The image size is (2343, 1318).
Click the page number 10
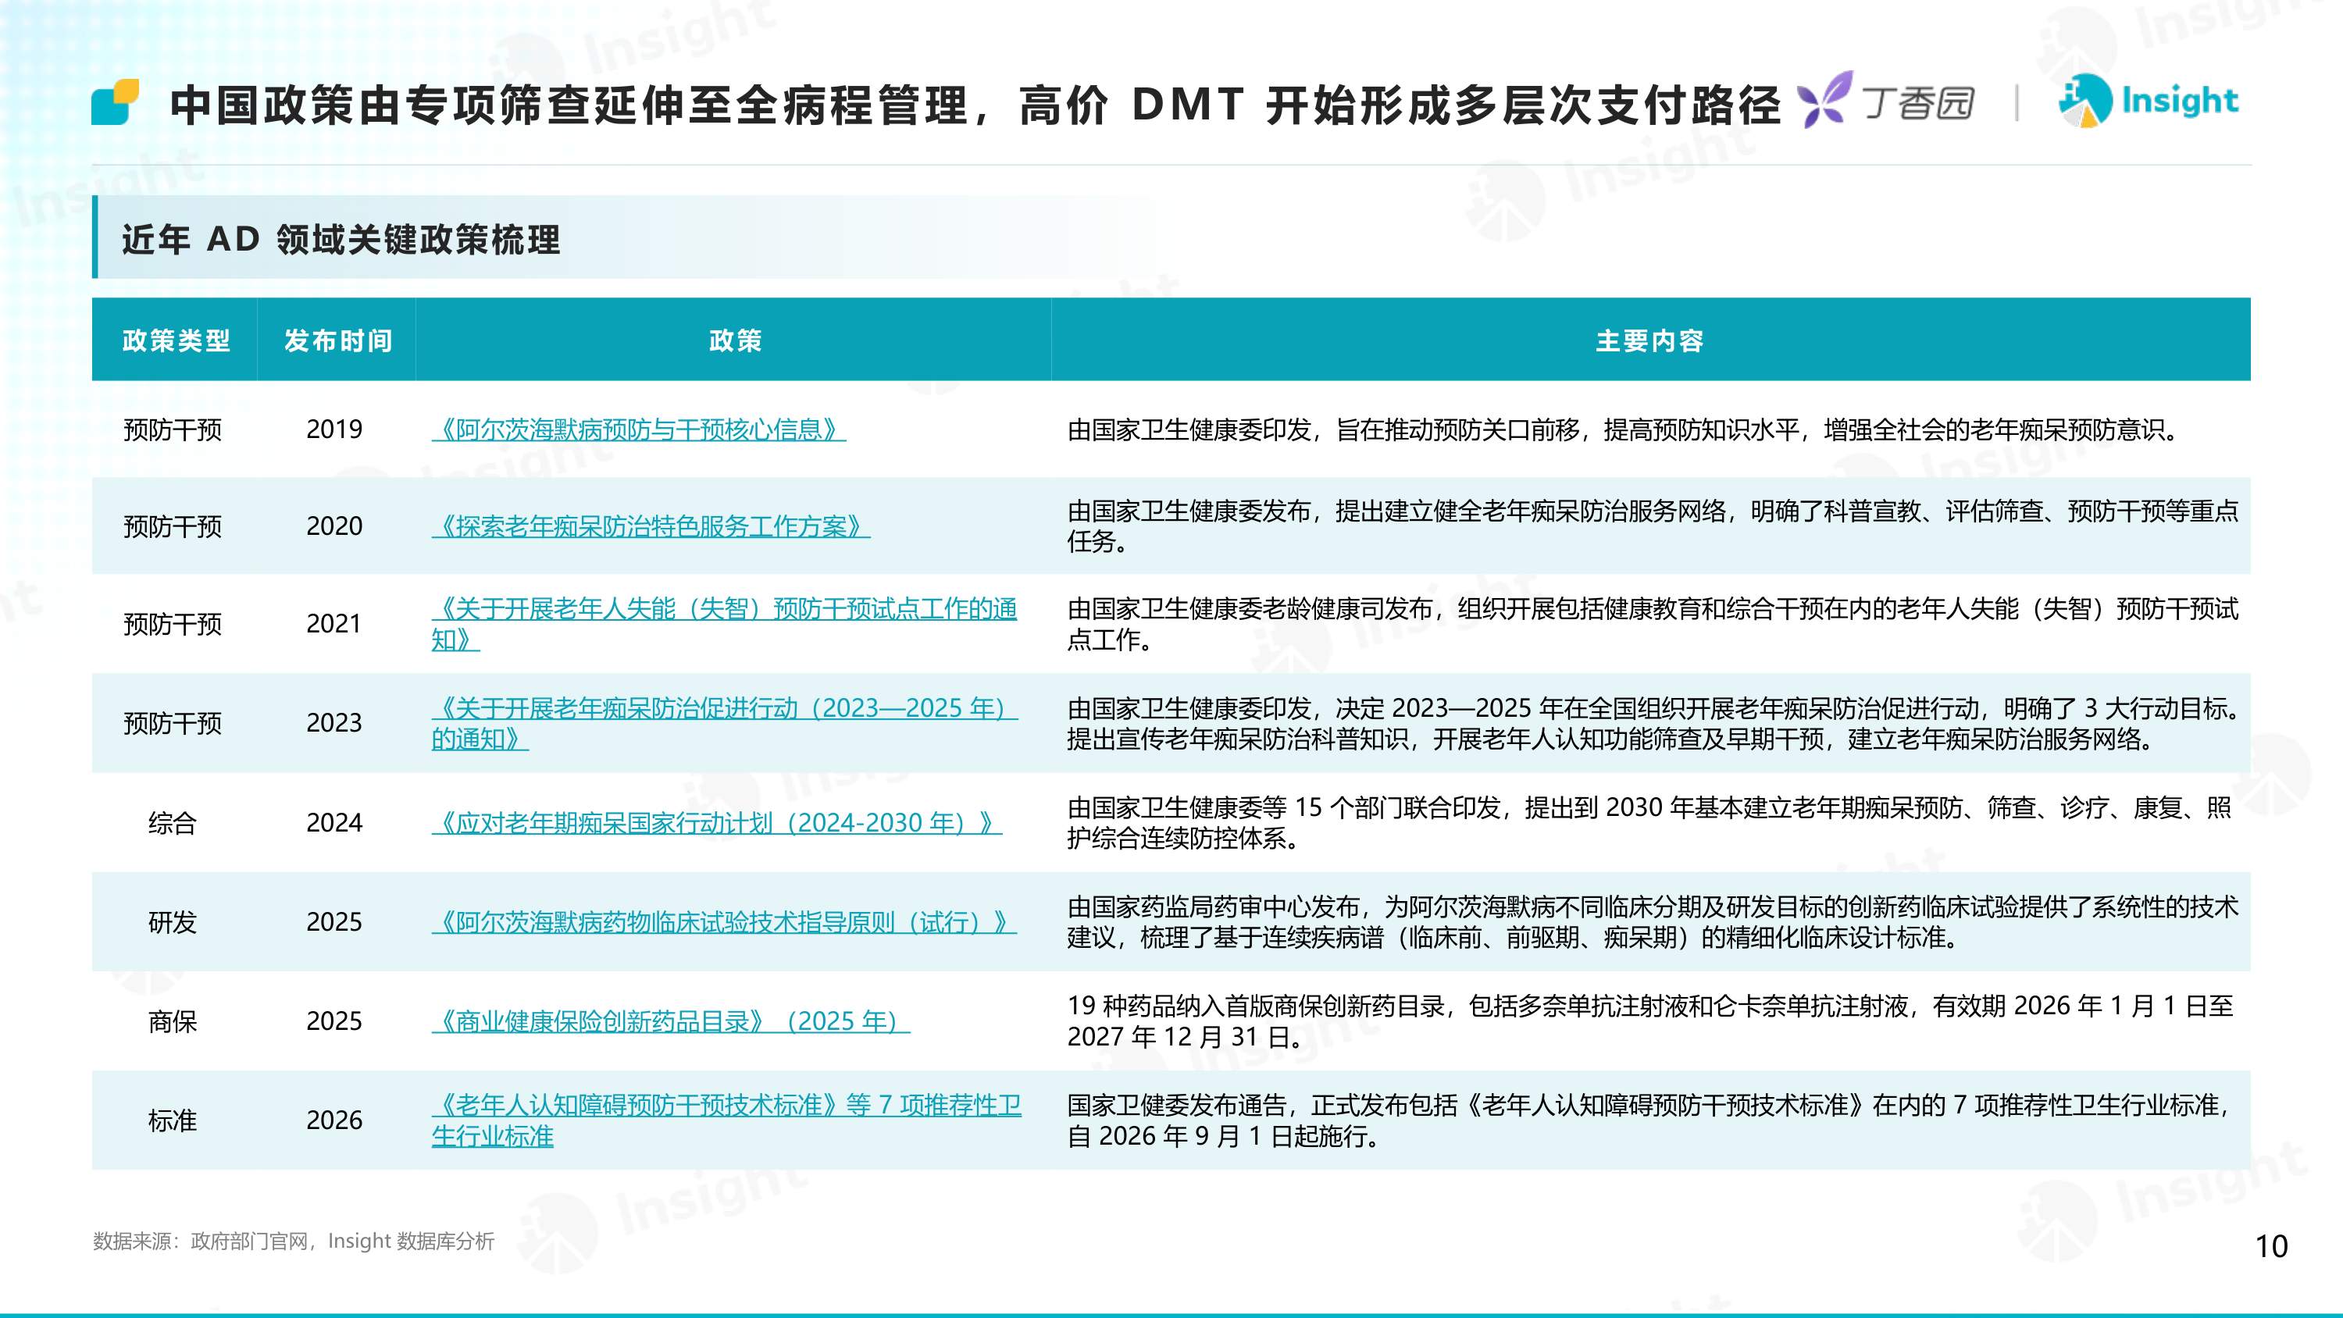pos(2272,1246)
